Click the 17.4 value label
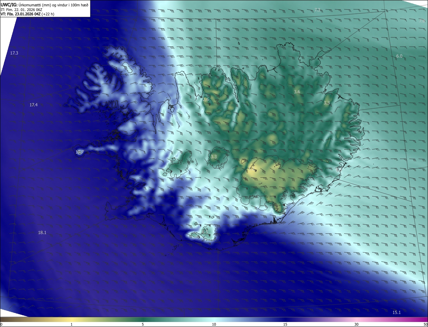The width and height of the screenshot is (428, 327). click(33, 105)
